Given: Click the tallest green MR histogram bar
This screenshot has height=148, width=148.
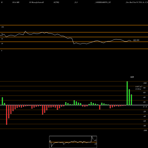Looking at the screenshot, I should [127, 93].
